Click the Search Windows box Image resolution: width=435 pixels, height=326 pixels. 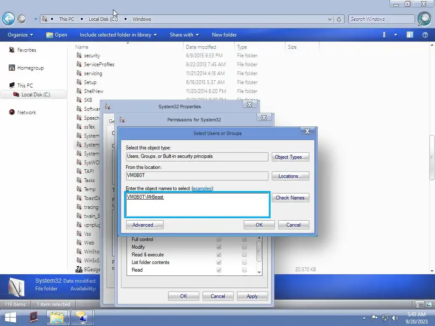pos(381,19)
